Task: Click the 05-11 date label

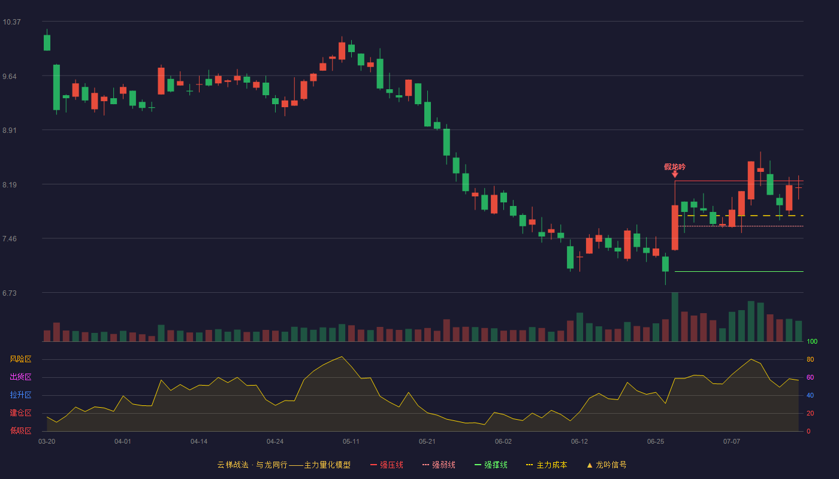Action: point(351,441)
